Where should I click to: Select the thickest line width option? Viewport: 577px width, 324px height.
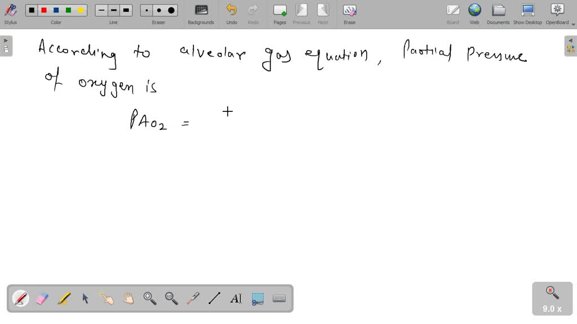[x=126, y=10]
